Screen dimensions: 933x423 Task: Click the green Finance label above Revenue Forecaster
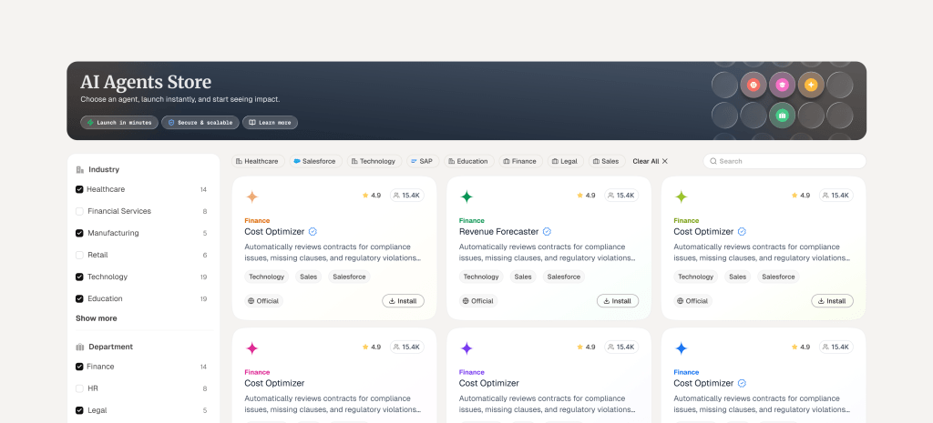tap(472, 220)
